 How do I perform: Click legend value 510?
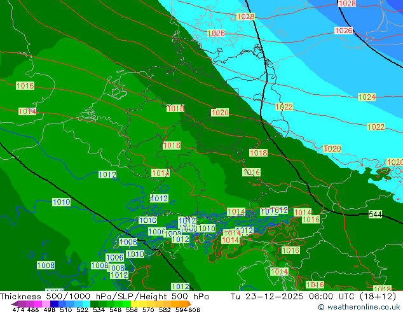coord(66,309)
